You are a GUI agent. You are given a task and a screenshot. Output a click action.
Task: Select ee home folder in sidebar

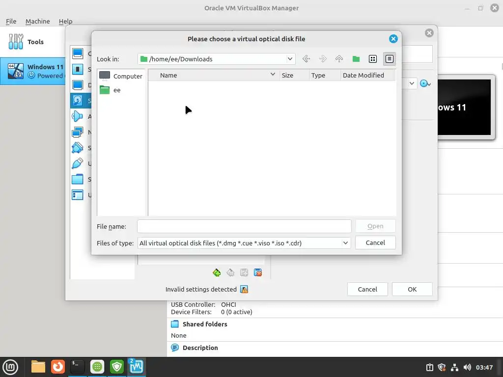[111, 90]
